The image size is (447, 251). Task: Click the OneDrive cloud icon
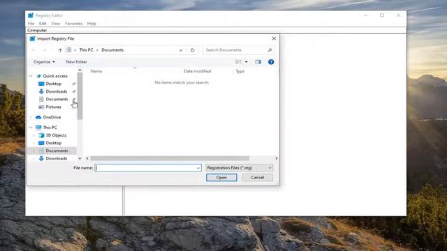[38, 117]
